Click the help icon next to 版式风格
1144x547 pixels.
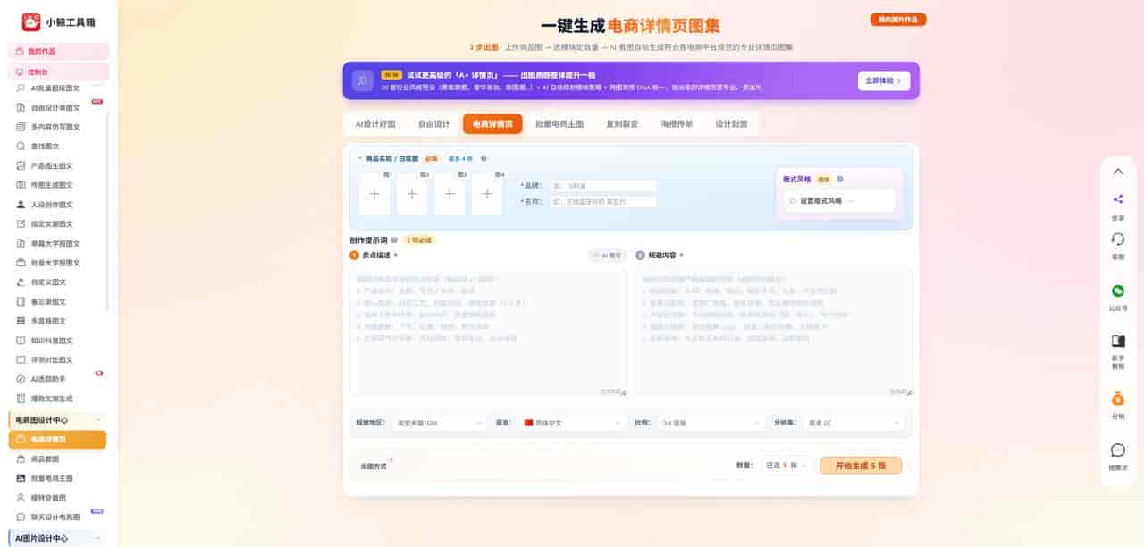(x=840, y=179)
